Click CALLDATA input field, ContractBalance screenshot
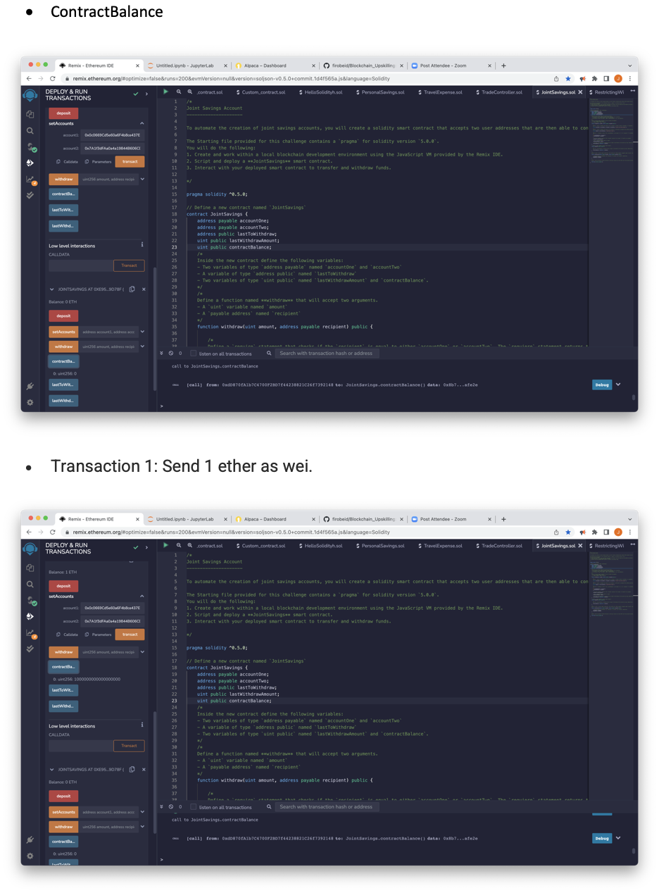Screen dimensions: 659x893 pos(80,266)
